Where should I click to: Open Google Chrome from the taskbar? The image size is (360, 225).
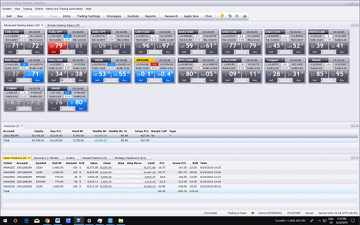pos(47,220)
